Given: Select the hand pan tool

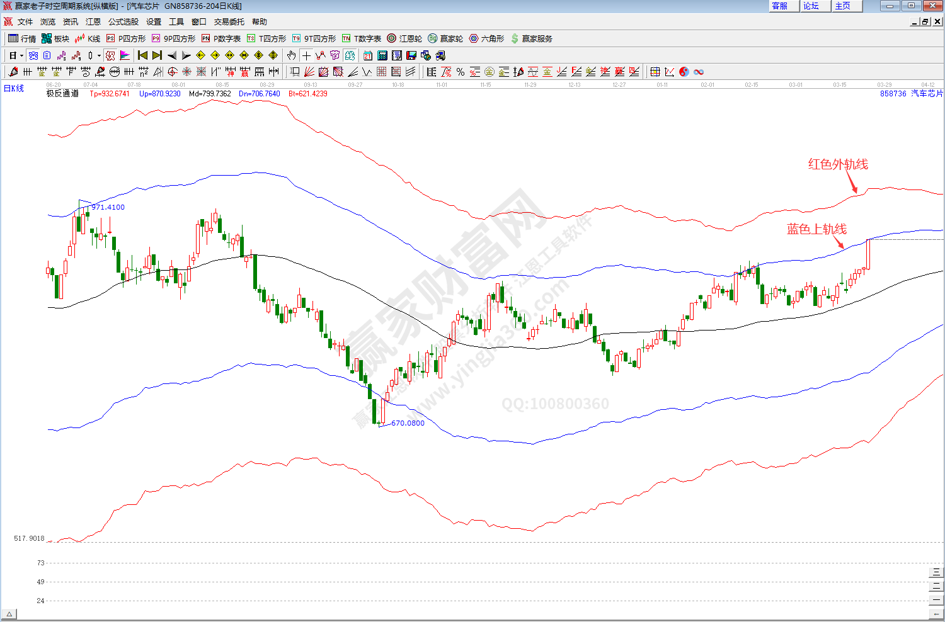Looking at the screenshot, I should coord(291,55).
